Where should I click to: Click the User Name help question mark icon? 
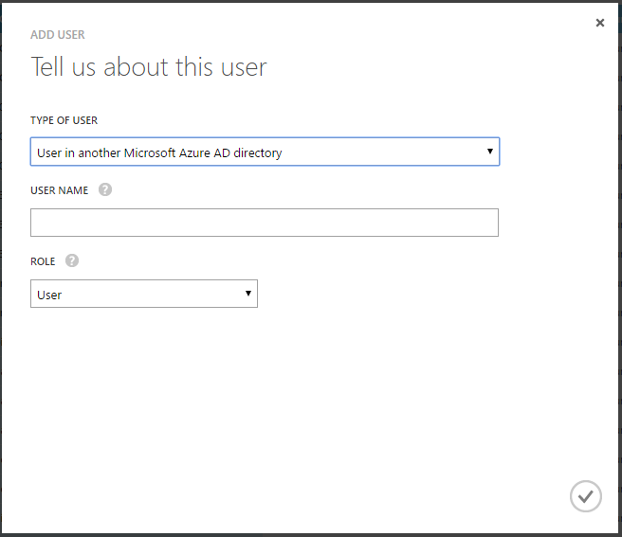tap(105, 189)
